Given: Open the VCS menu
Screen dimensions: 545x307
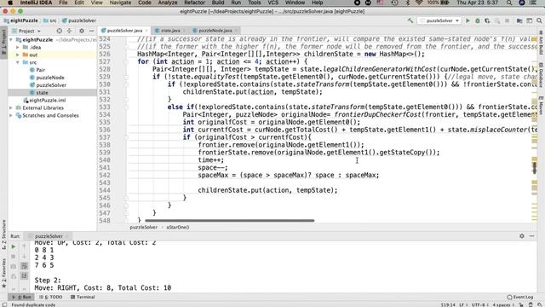Looking at the screenshot, I should pyautogui.click(x=272, y=3).
